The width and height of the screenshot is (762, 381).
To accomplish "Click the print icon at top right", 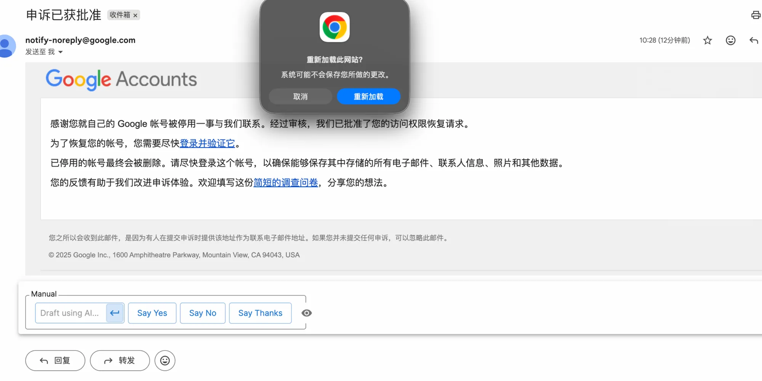I will coord(756,15).
